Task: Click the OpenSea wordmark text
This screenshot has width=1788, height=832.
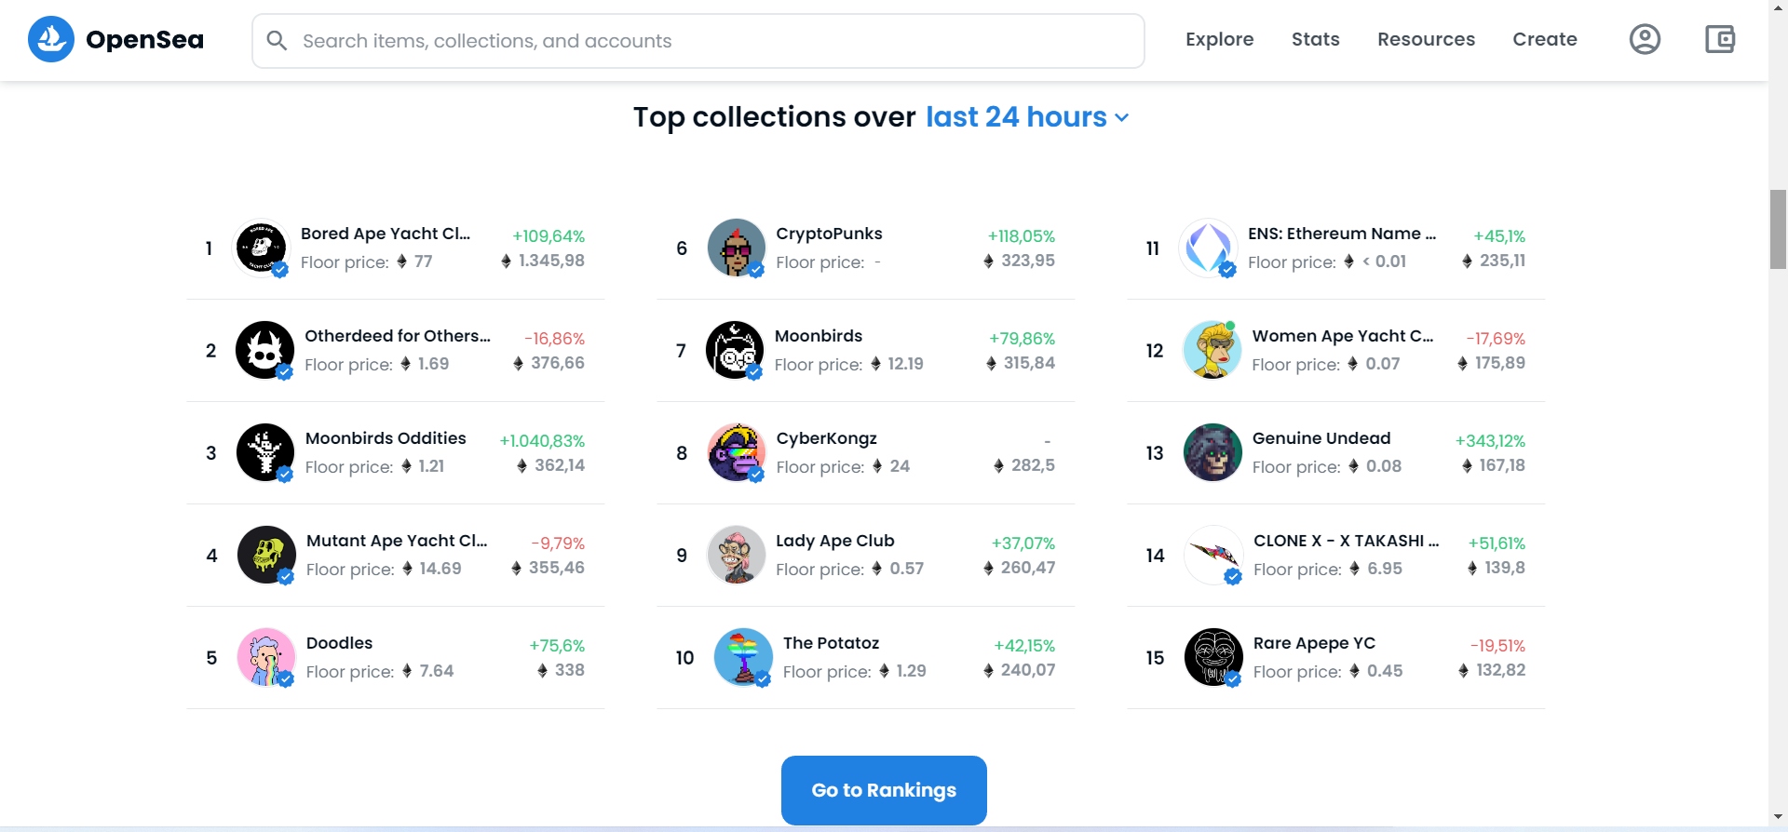Action: pyautogui.click(x=144, y=40)
